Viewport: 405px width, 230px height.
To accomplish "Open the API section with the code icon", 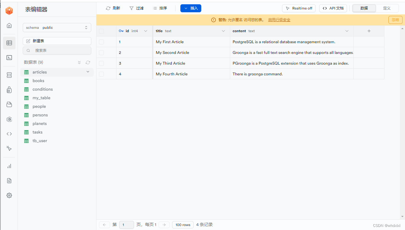I will (x=9, y=134).
